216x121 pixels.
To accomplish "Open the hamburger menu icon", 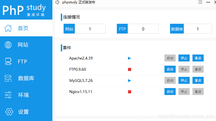I will 200,2.
